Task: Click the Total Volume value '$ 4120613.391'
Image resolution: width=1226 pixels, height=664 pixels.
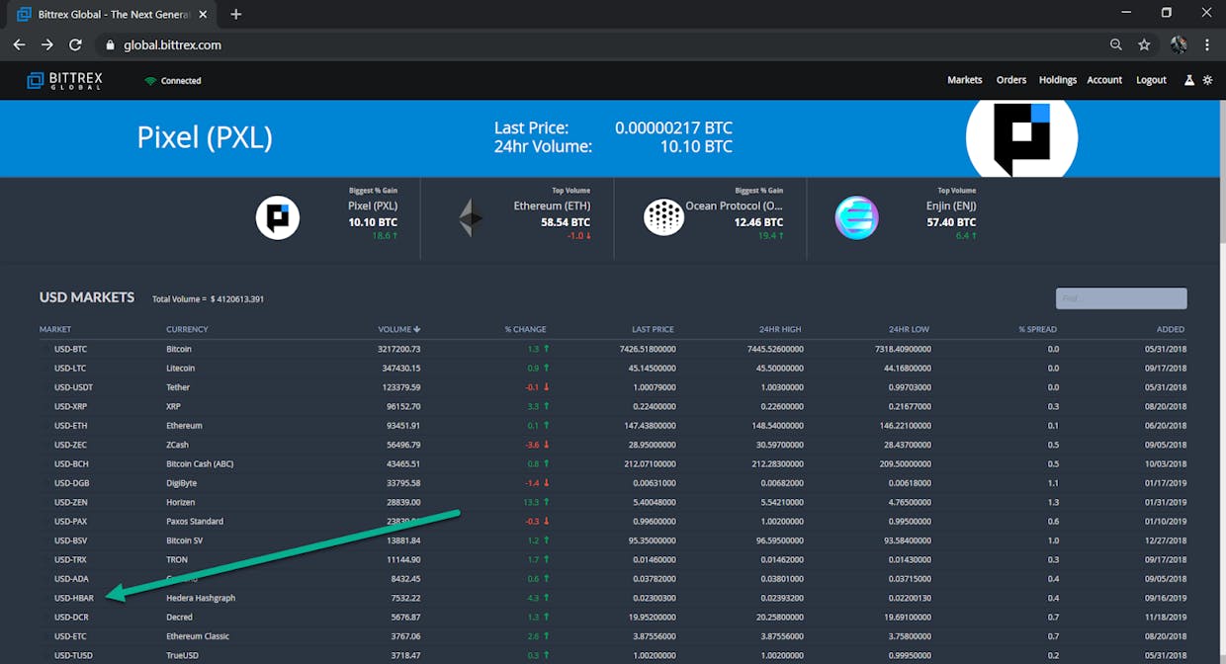Action: point(236,299)
